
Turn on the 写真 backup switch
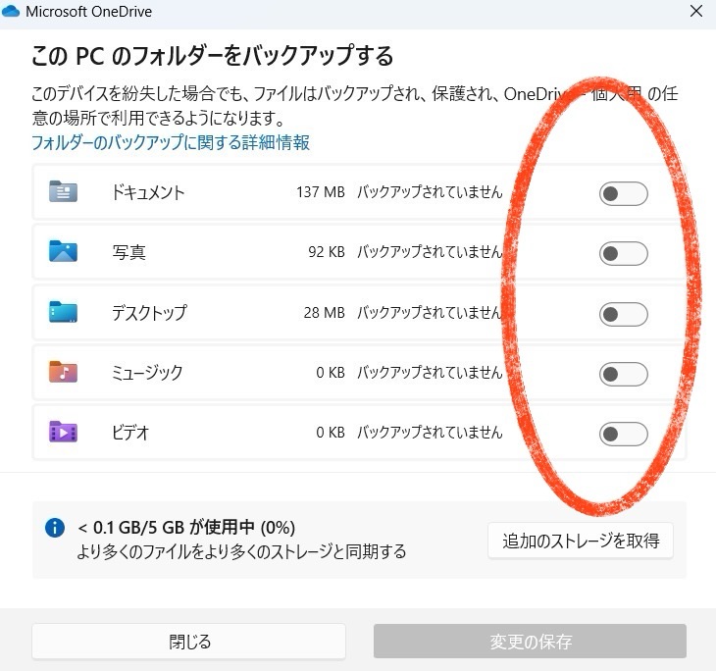pos(623,254)
